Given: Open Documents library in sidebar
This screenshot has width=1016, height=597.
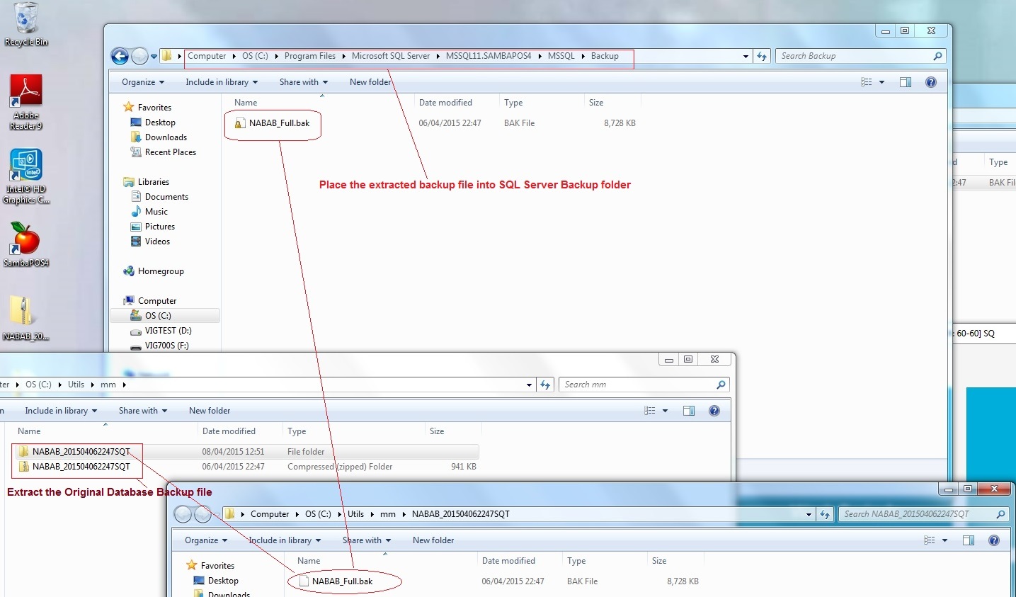Looking at the screenshot, I should pyautogui.click(x=159, y=197).
